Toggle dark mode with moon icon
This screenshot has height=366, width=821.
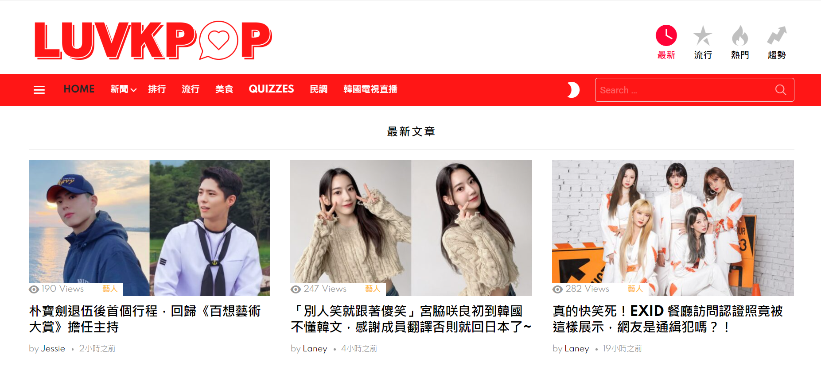point(573,90)
